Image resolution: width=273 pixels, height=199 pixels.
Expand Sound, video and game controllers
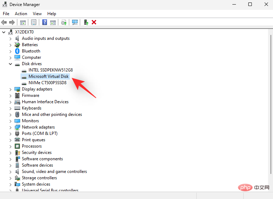coord(11,172)
